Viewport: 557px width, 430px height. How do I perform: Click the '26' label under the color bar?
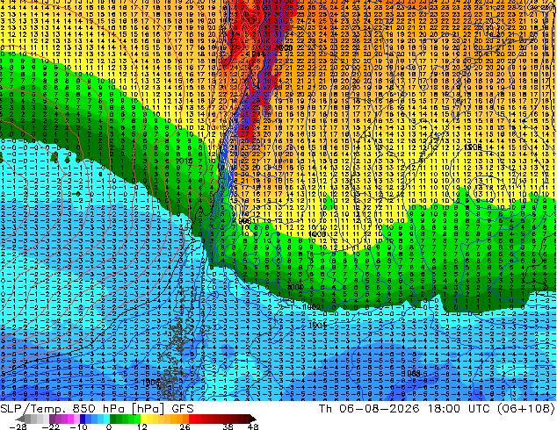tap(184, 426)
